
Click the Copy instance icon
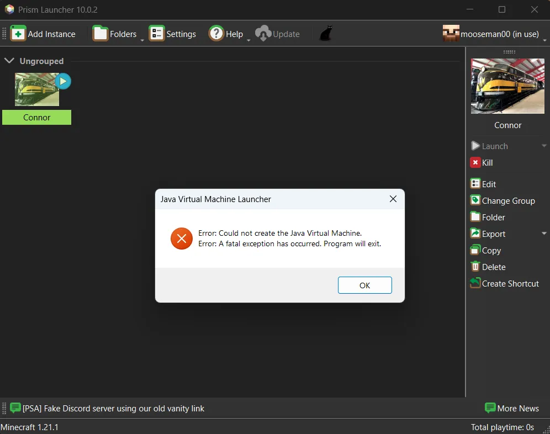pyautogui.click(x=474, y=250)
